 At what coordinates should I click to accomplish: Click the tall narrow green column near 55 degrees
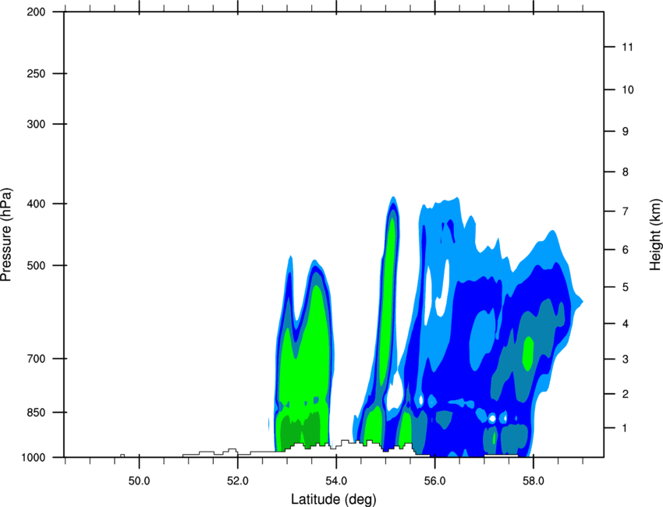click(x=388, y=300)
